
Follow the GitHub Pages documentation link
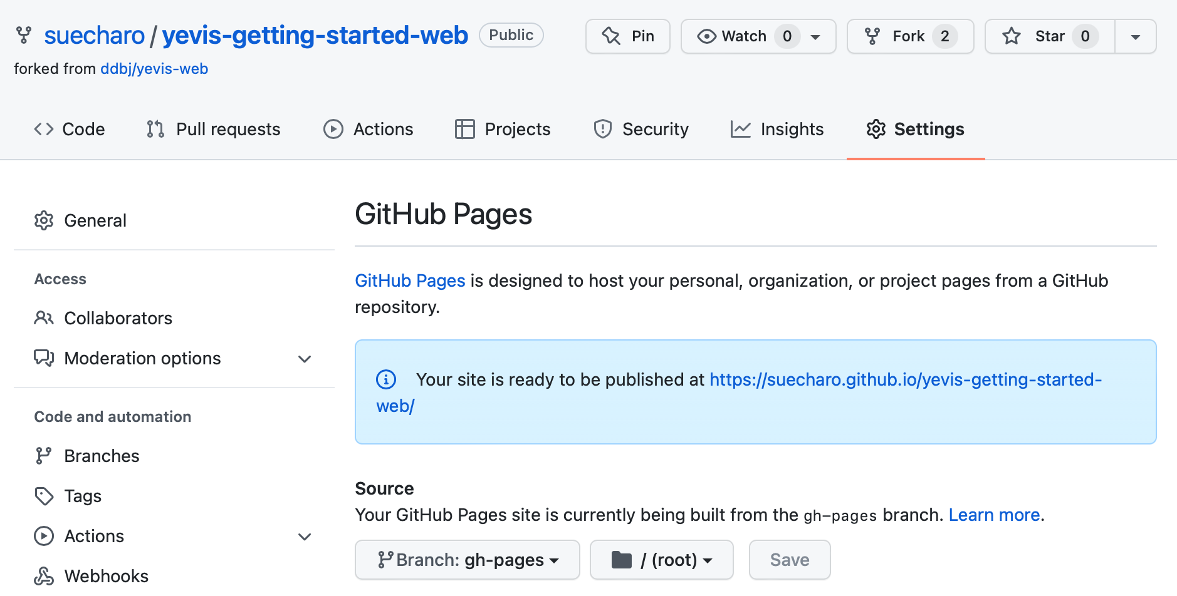point(410,281)
